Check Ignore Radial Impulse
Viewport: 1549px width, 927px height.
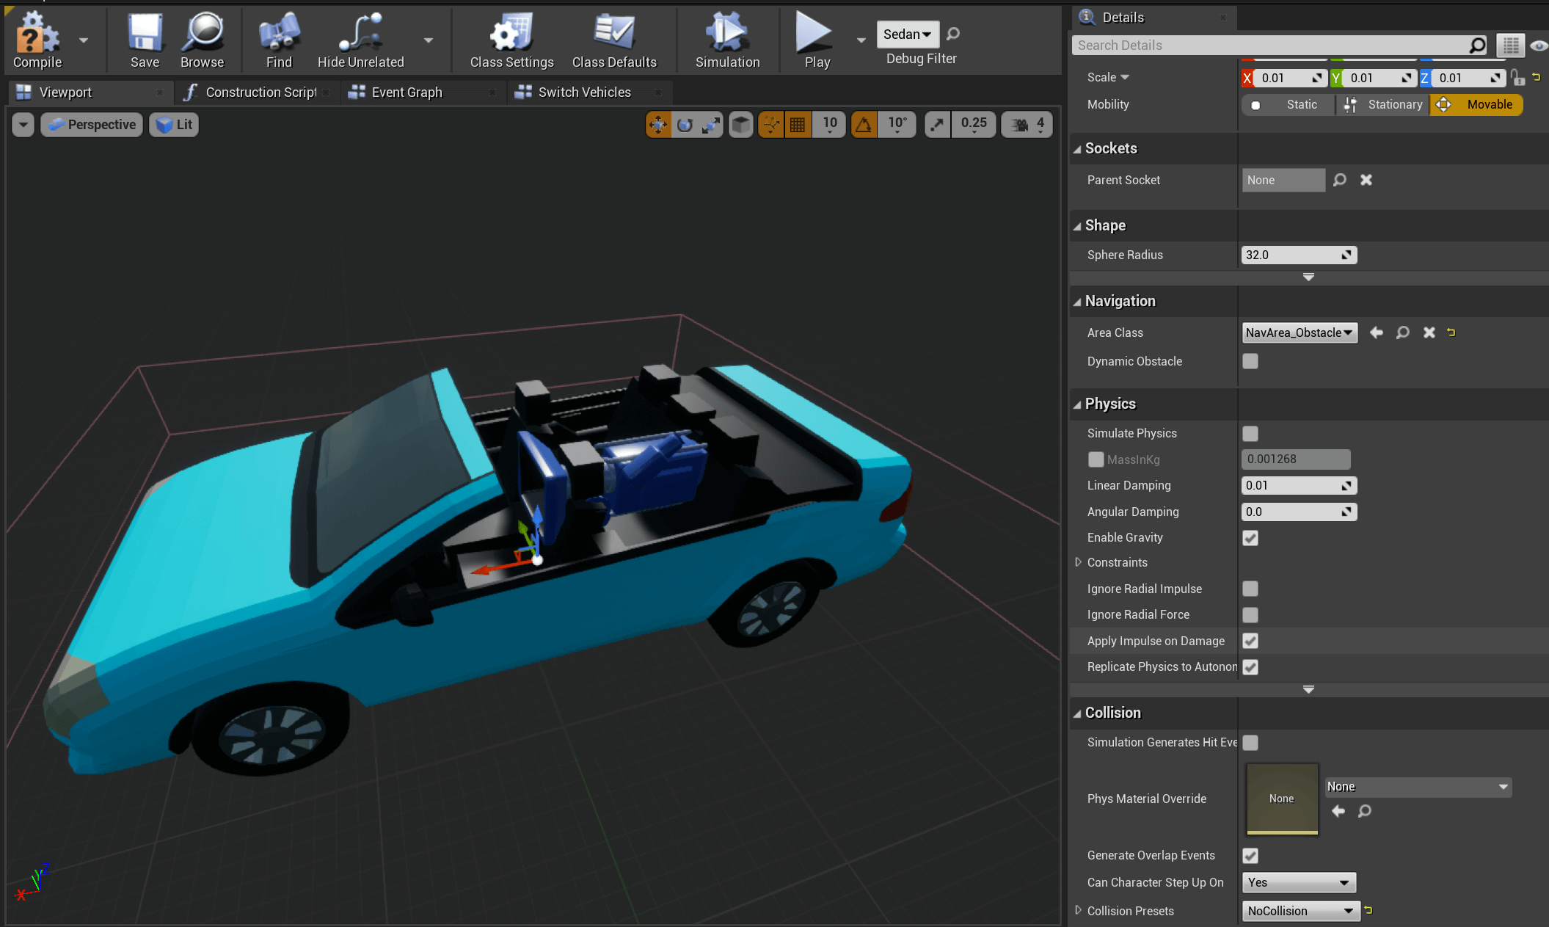[1250, 589]
